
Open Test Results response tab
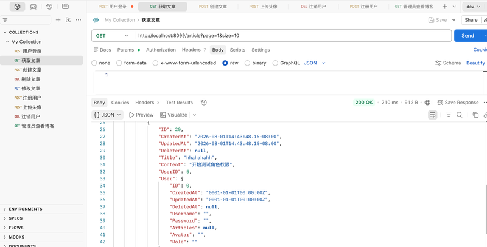(x=179, y=103)
